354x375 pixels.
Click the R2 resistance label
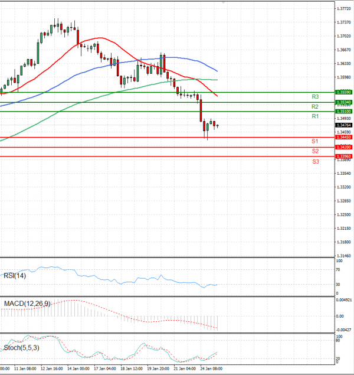point(315,107)
